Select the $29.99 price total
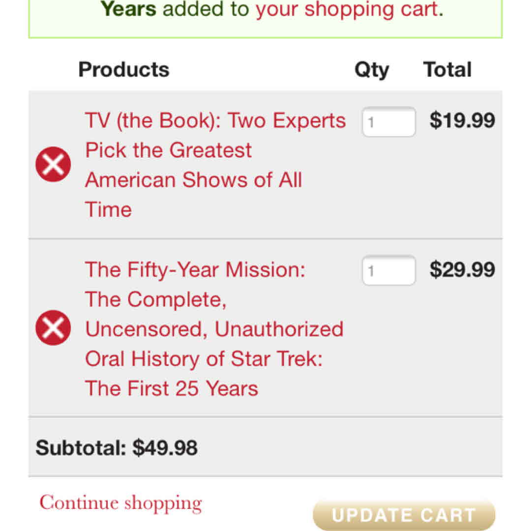Image resolution: width=531 pixels, height=531 pixels. pos(462,270)
